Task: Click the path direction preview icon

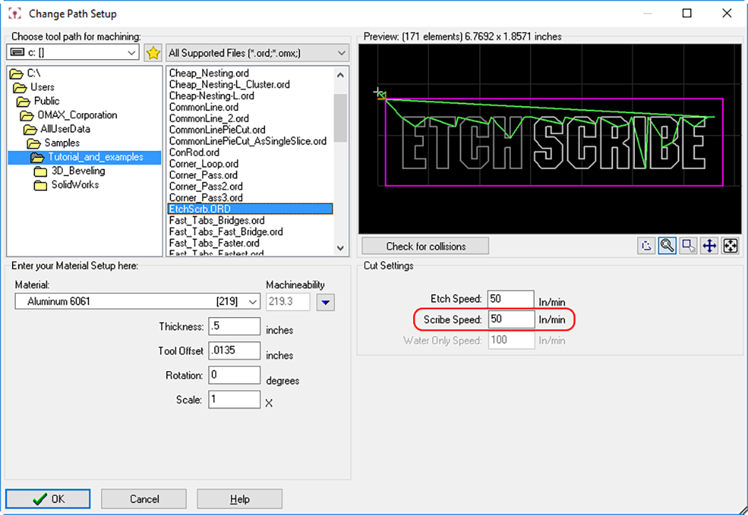Action: click(646, 246)
